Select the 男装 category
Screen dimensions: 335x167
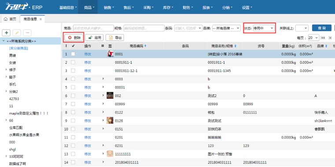tap(12, 55)
